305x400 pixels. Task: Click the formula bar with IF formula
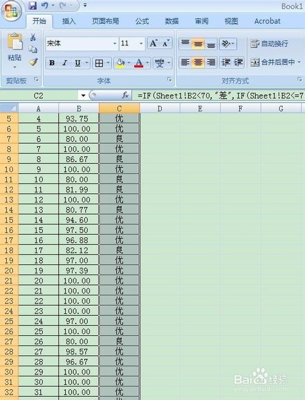[x=219, y=96]
